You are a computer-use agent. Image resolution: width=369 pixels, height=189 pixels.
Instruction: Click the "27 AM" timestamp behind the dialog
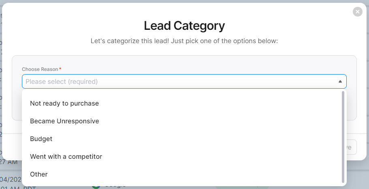coord(8,162)
